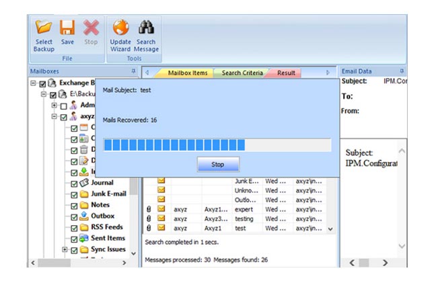
Task: Click the Sent Items icon
Action: click(x=84, y=238)
